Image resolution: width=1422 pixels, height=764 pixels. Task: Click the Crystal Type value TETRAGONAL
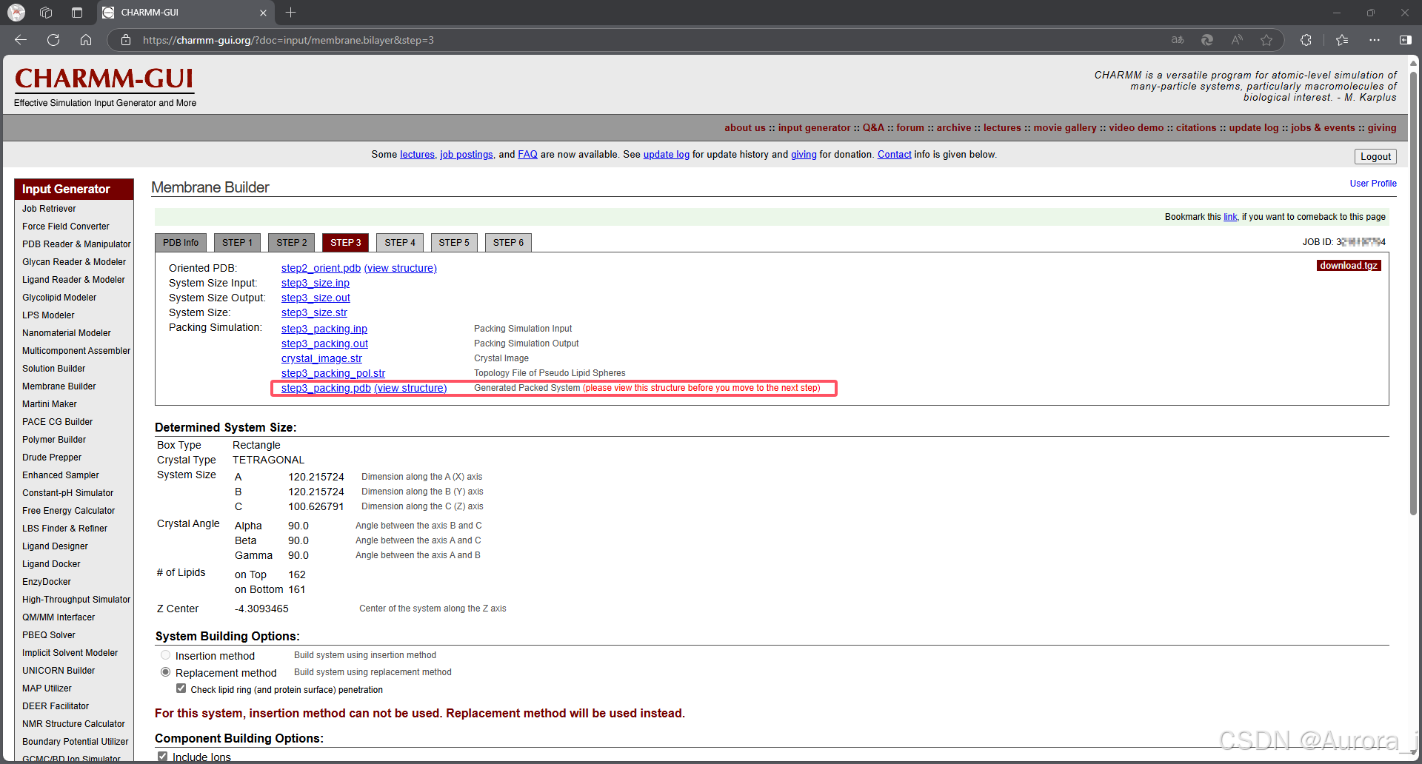click(x=268, y=460)
